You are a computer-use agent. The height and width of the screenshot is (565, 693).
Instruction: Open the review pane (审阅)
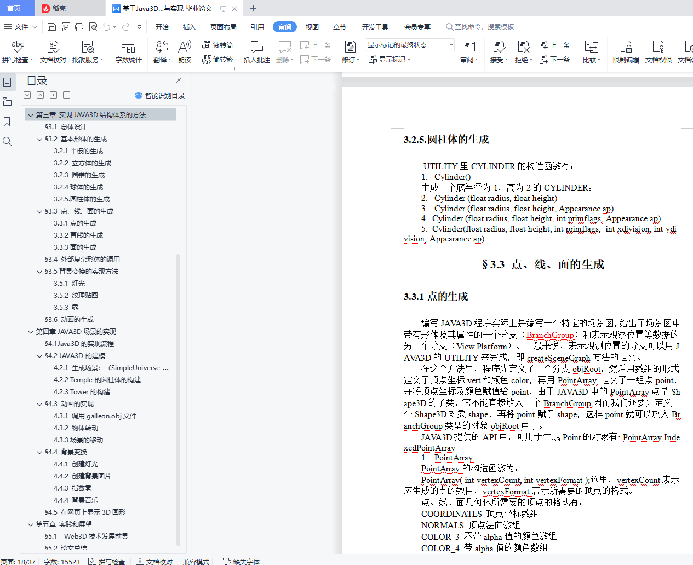(469, 52)
